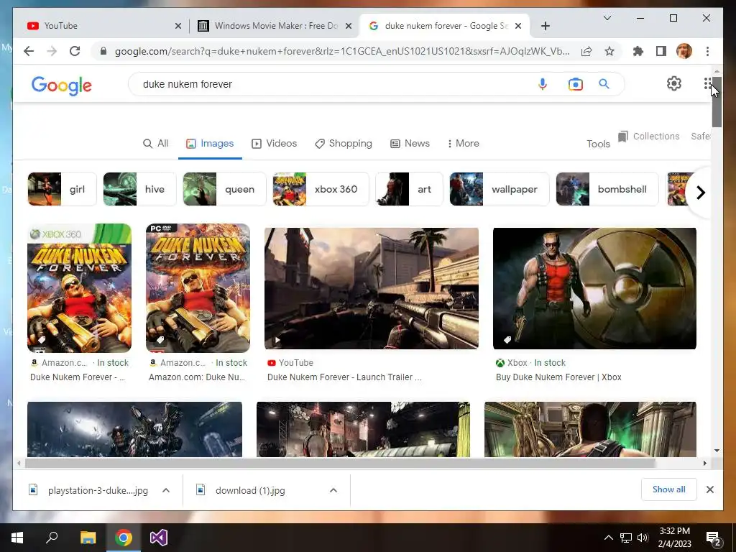Switch to Windows Movie Maker tab

(x=275, y=26)
